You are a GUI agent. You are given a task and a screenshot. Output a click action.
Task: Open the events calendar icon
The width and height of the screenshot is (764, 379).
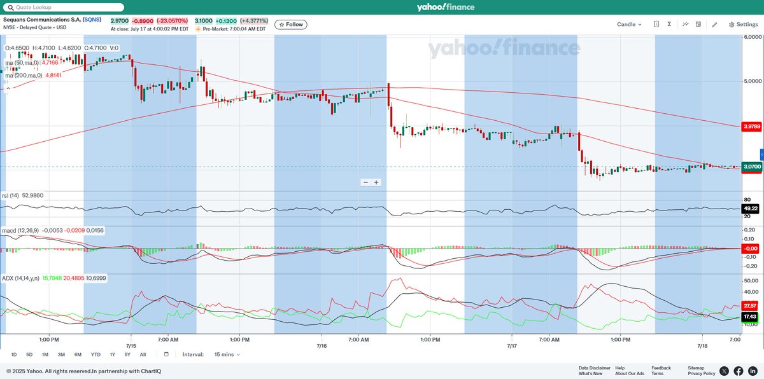click(x=698, y=24)
